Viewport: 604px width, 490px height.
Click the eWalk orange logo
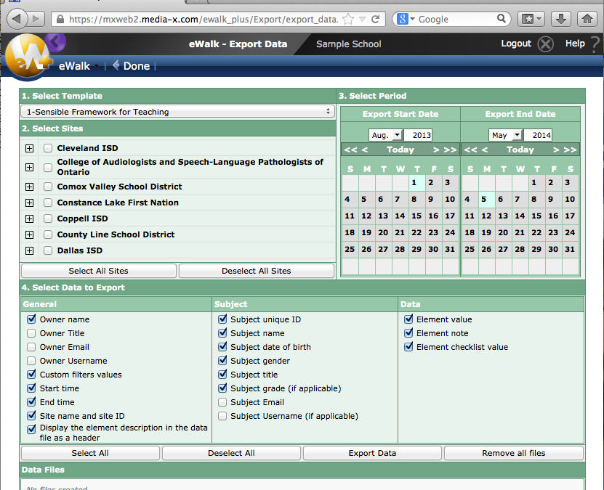click(27, 57)
